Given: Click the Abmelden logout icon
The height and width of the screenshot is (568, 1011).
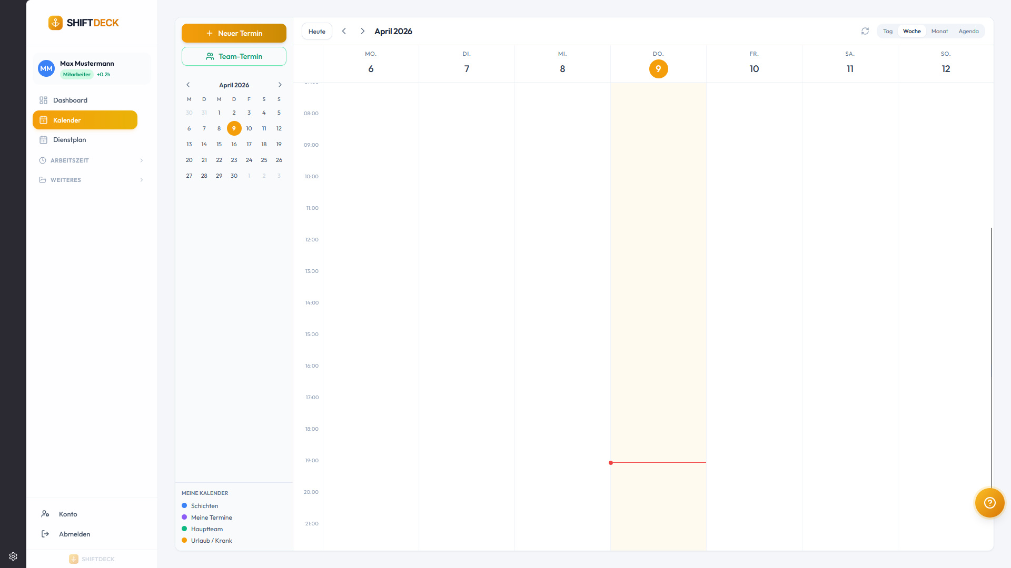Looking at the screenshot, I should tap(45, 534).
